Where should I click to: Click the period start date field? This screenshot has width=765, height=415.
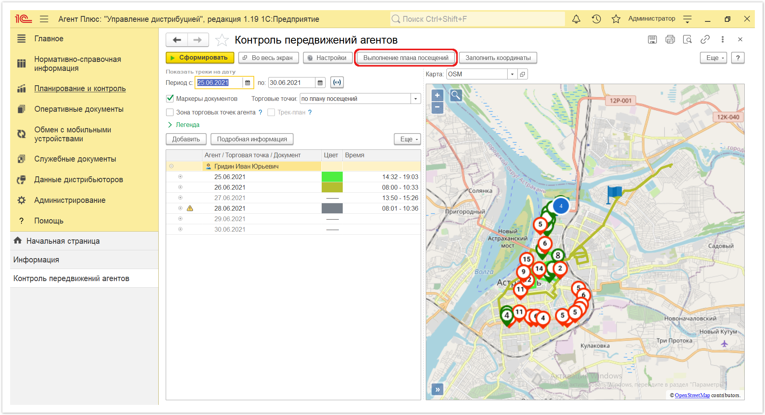coord(219,83)
